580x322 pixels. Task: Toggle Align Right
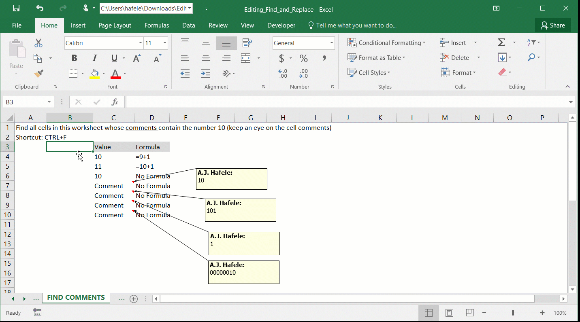(226, 58)
